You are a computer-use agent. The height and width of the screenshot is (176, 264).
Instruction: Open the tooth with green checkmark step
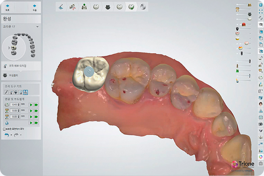(x=131, y=7)
